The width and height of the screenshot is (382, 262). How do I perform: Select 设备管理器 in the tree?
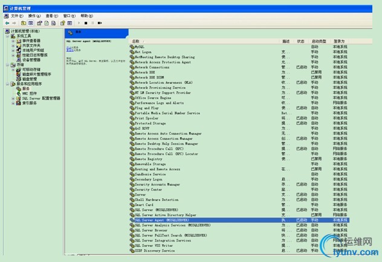click(31, 60)
